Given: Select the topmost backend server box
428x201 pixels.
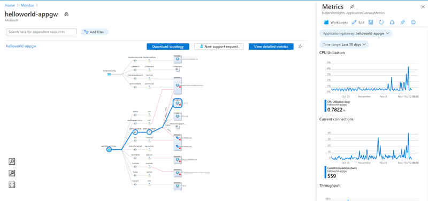Looking at the screenshot, I should [178, 59].
